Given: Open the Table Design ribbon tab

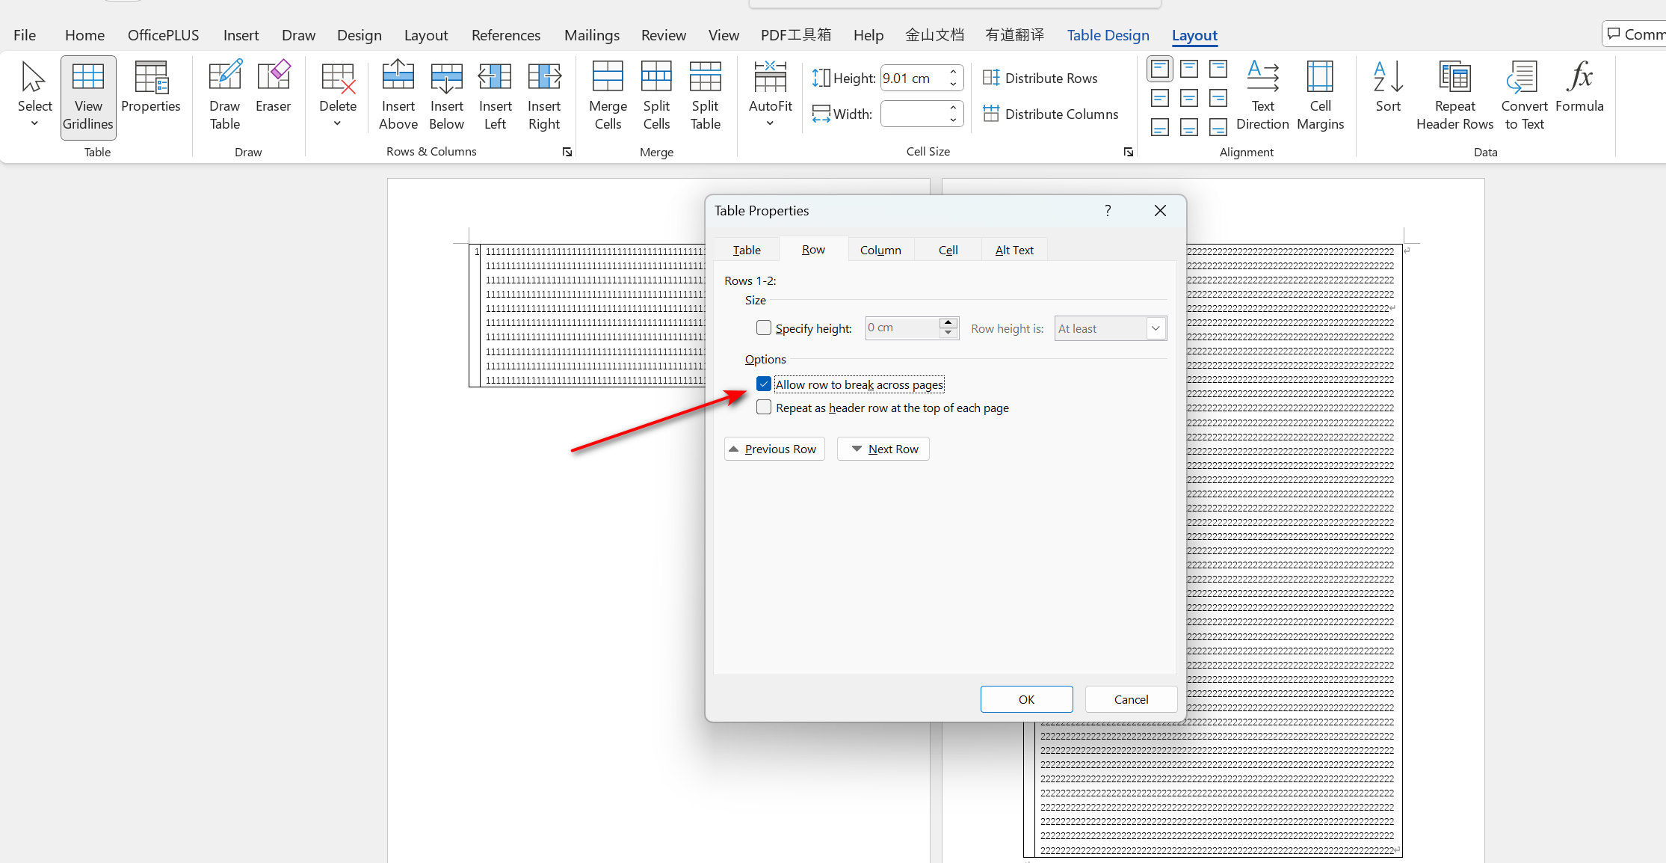Looking at the screenshot, I should tap(1108, 35).
